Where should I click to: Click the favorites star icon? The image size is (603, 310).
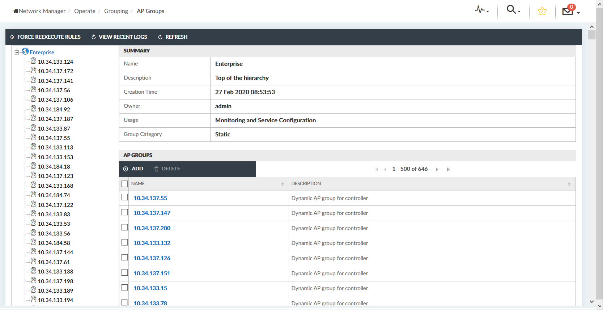coord(542,11)
